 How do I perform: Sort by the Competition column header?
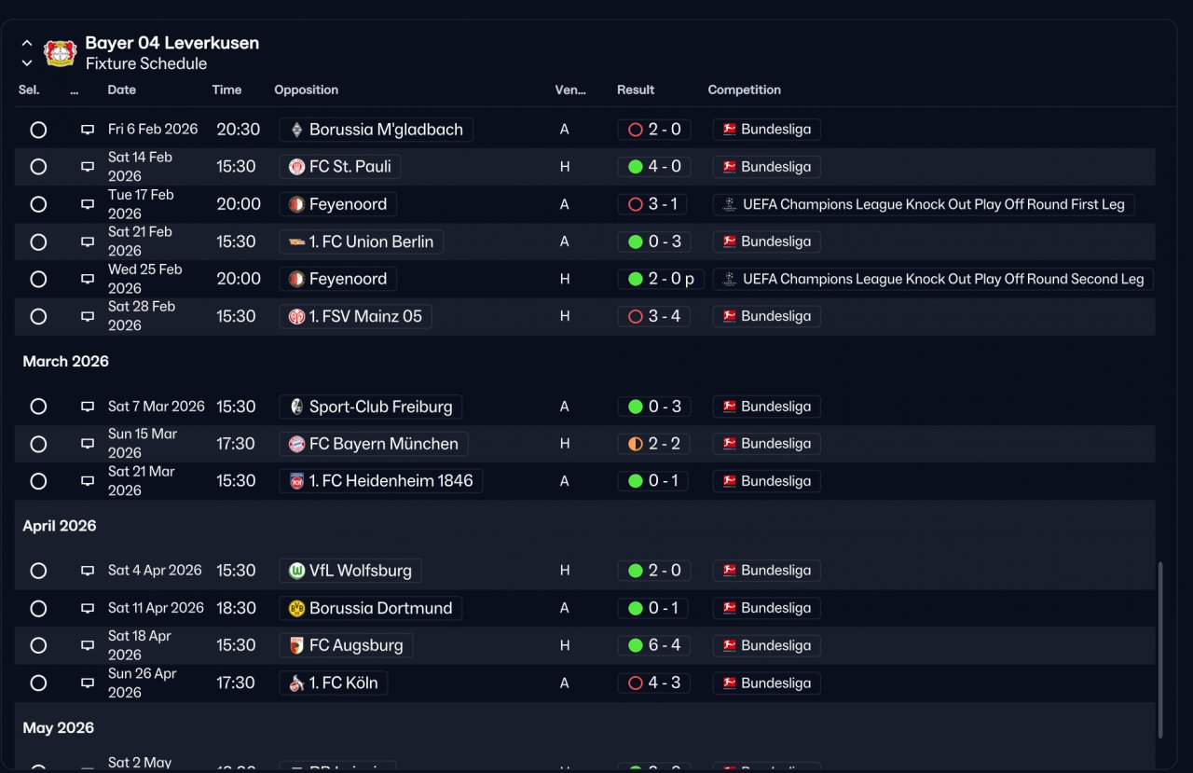(744, 90)
